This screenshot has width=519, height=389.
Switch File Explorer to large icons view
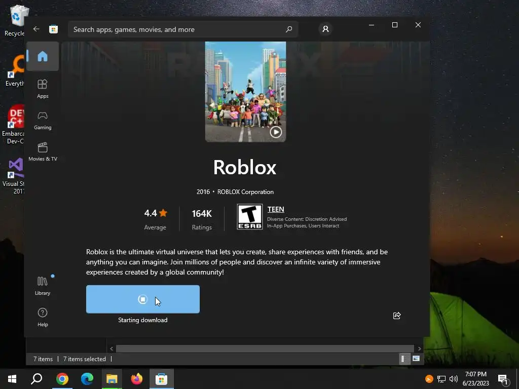(x=416, y=359)
